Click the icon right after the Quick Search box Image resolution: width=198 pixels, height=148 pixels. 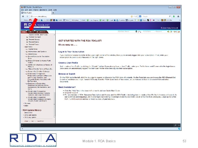[136, 32]
